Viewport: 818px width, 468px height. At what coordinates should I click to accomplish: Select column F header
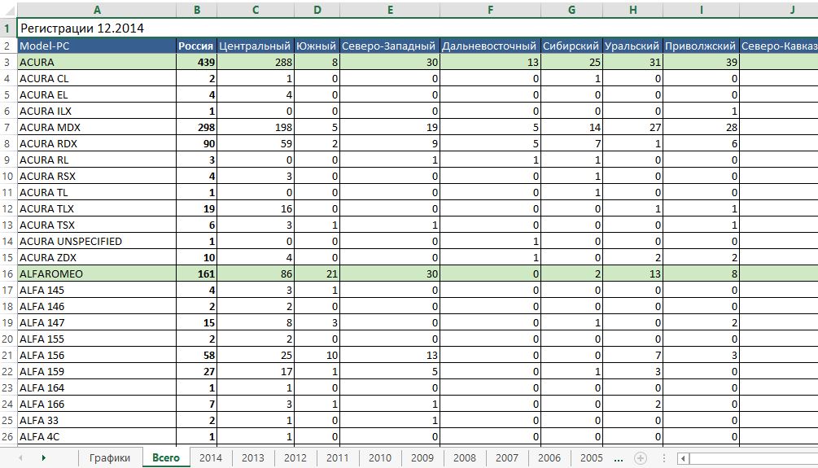point(489,10)
